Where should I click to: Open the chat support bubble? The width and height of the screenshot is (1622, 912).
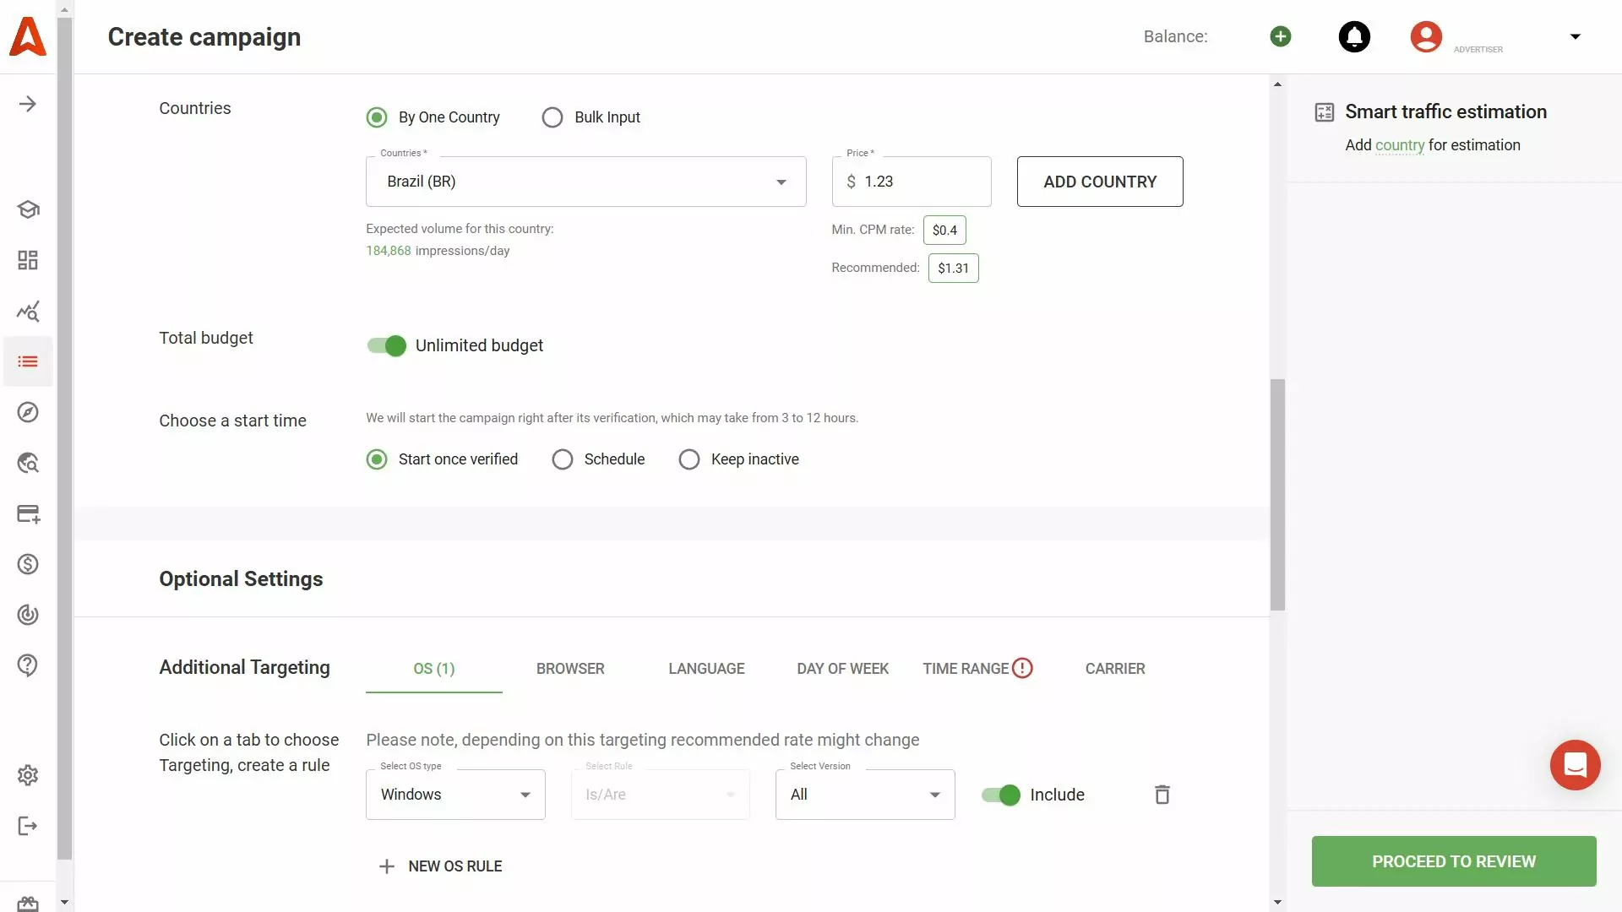click(1575, 765)
